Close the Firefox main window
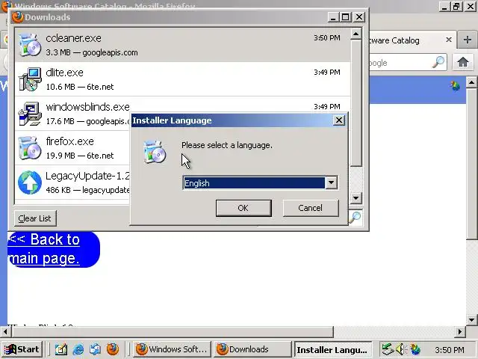The width and height of the screenshot is (478, 359). pyautogui.click(x=470, y=7)
